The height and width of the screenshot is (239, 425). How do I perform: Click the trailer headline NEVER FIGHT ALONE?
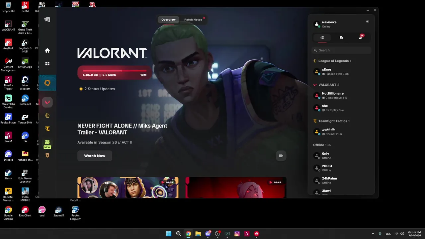(x=122, y=129)
